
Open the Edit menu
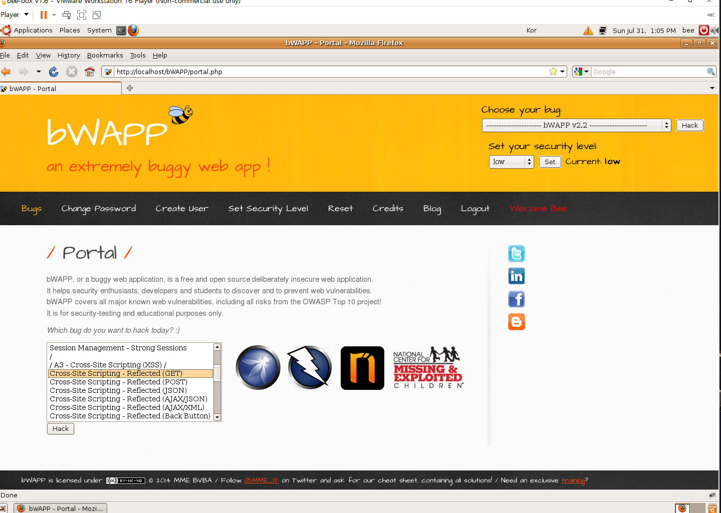[x=23, y=55]
